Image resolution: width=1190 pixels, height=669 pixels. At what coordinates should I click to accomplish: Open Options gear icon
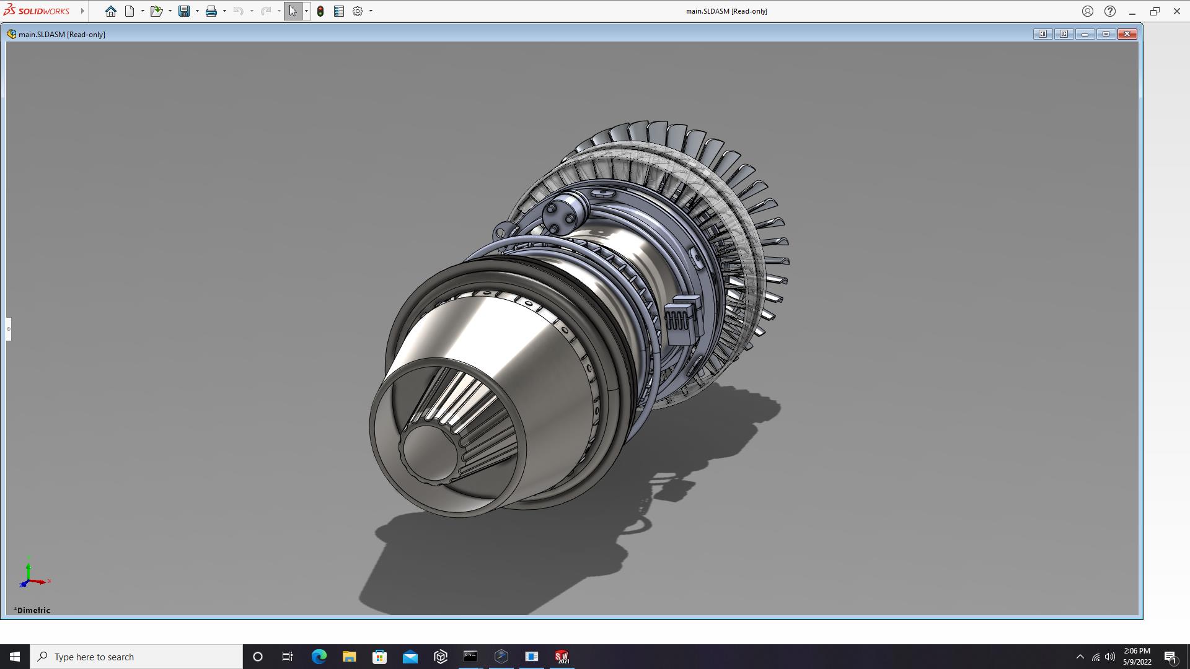[x=358, y=11]
